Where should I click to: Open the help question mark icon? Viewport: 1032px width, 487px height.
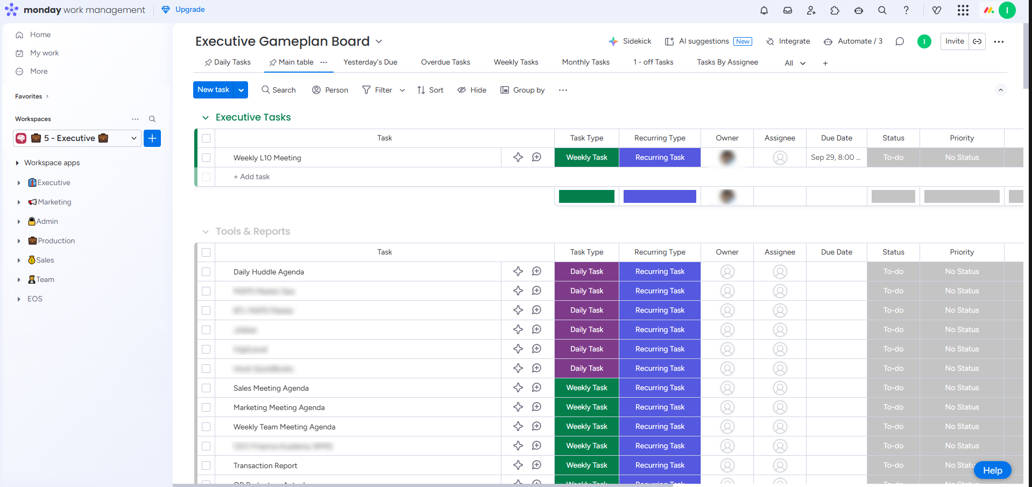[906, 10]
